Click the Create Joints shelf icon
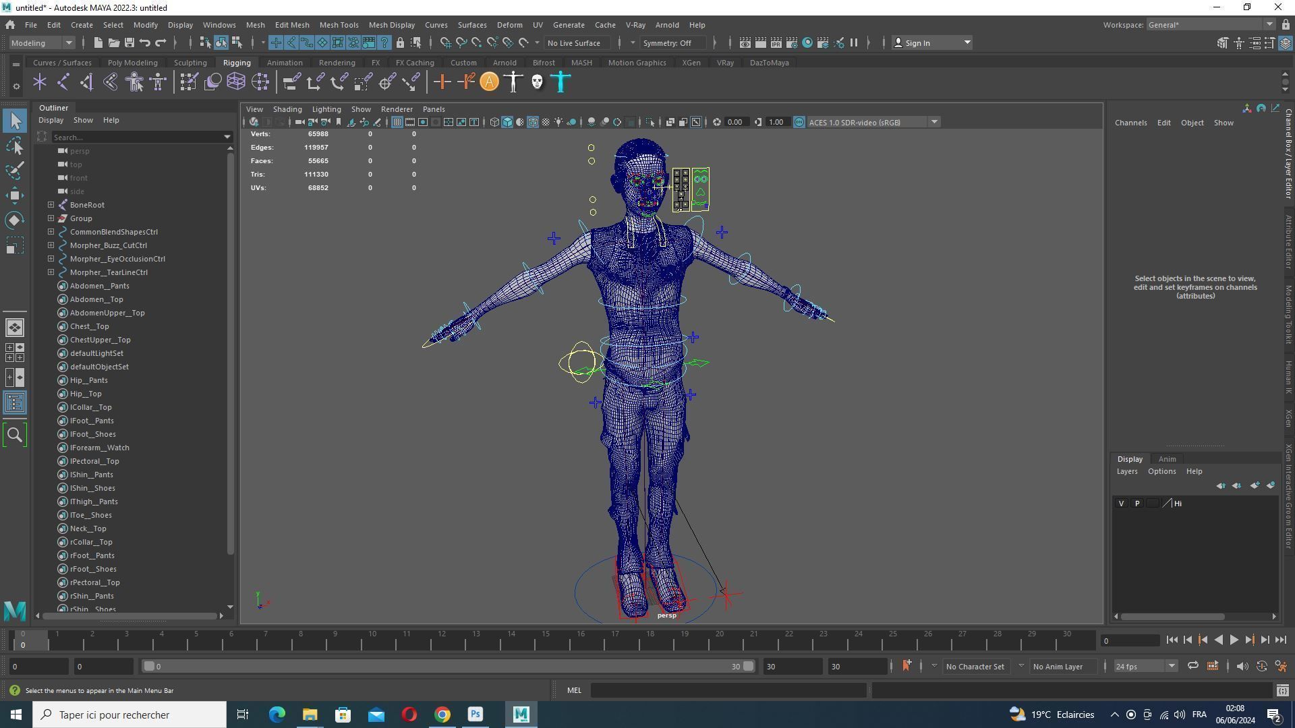The image size is (1295, 728). tap(63, 82)
